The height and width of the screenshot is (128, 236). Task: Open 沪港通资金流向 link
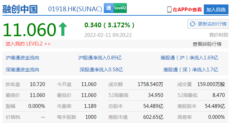pyautogui.click(x=22, y=58)
